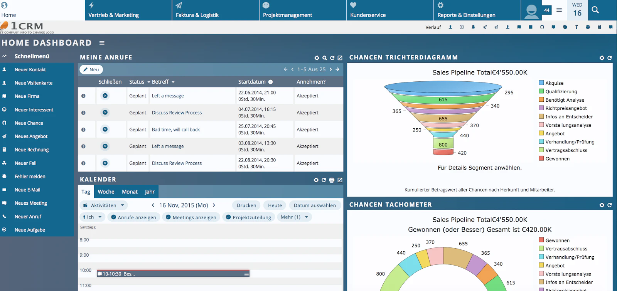
Task: Toggle Akquise legend entry in funnel chart
Action: (x=551, y=83)
